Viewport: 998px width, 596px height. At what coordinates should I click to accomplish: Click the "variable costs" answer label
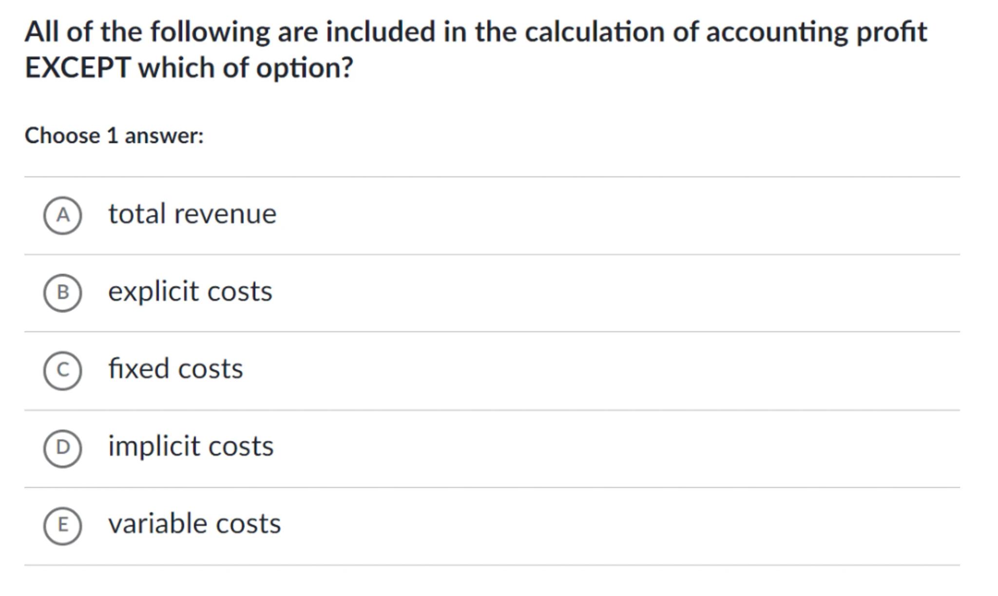(194, 524)
